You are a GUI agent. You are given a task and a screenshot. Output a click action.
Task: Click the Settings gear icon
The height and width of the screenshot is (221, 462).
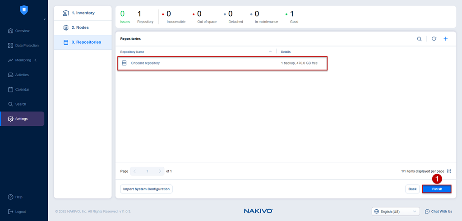11,119
